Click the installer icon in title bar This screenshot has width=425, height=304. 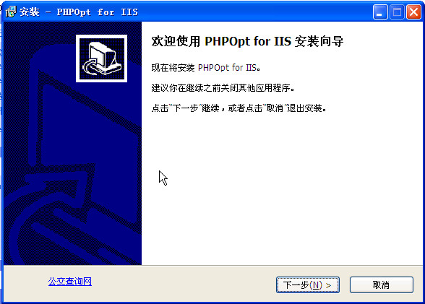(11, 12)
